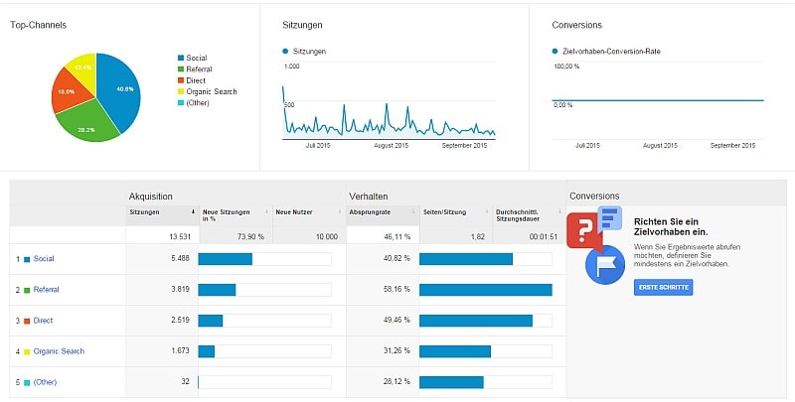
Task: Click the Sitzungen sort arrow
Action: pyautogui.click(x=193, y=211)
